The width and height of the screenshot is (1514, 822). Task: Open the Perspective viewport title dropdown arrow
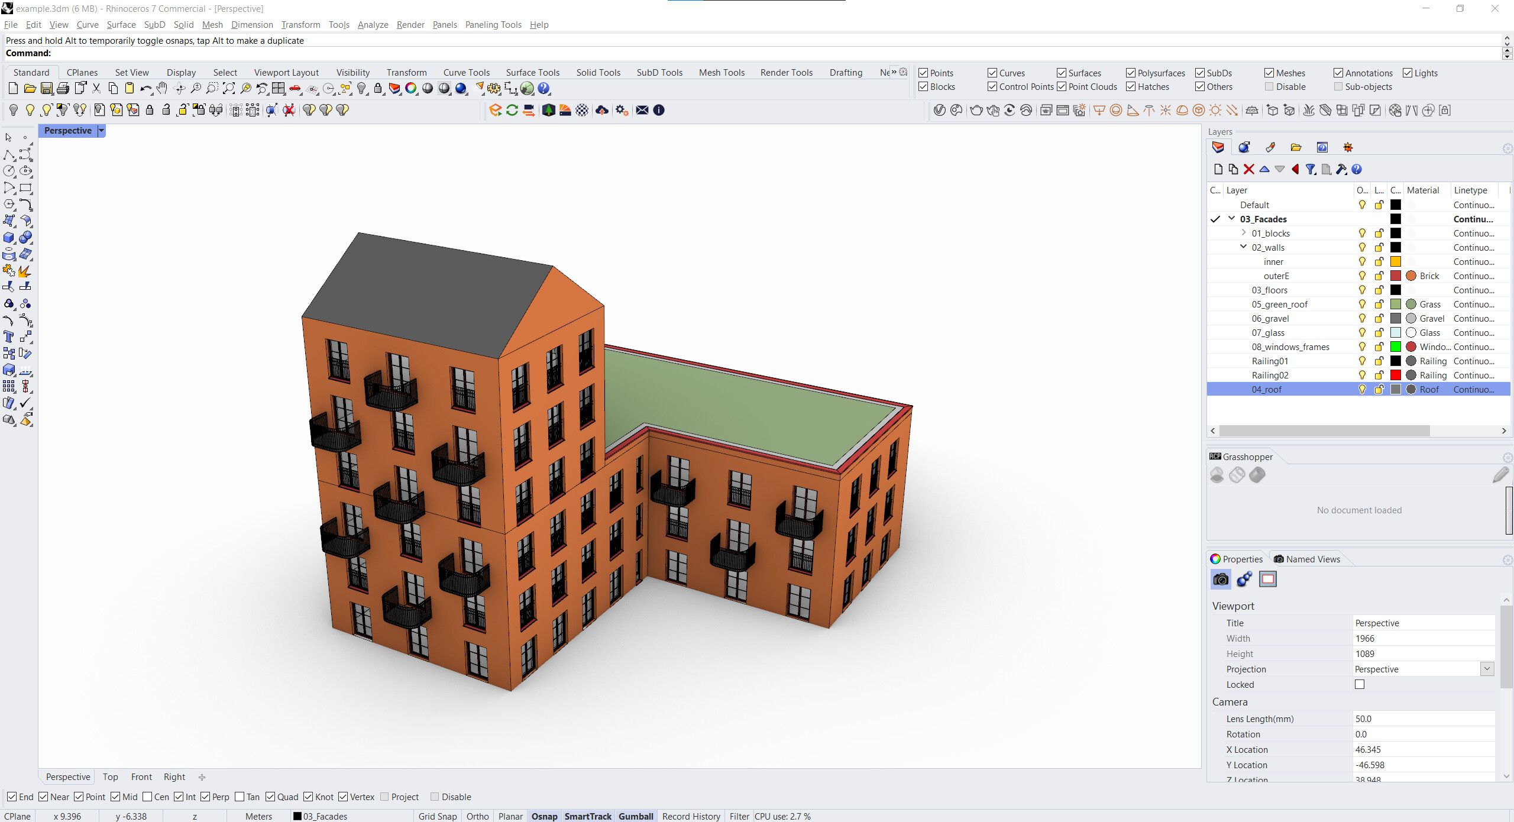click(x=101, y=131)
